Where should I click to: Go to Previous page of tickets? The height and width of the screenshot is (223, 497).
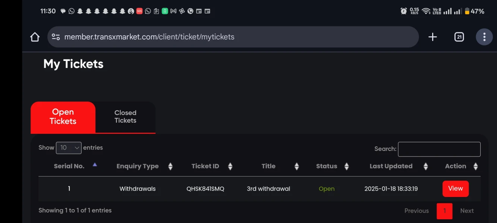point(416,211)
